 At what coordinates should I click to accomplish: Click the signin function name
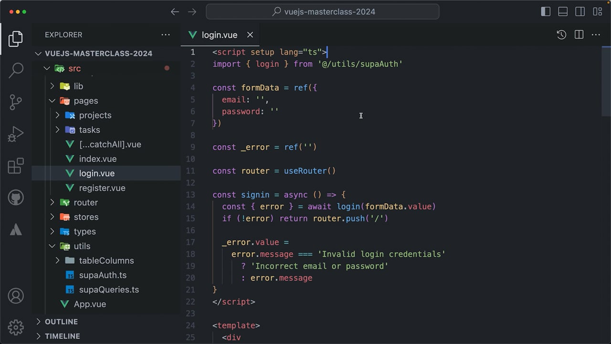pyautogui.click(x=255, y=195)
